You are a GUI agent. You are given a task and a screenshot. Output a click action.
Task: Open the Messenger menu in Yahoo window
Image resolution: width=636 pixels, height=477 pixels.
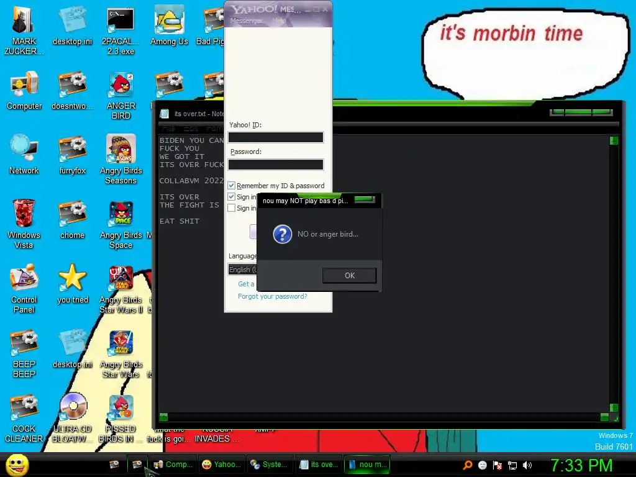pos(246,20)
